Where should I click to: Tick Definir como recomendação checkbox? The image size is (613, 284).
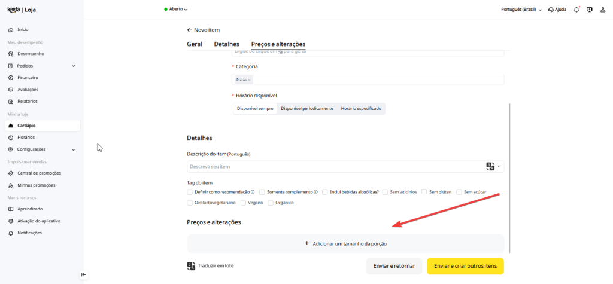[190, 192]
